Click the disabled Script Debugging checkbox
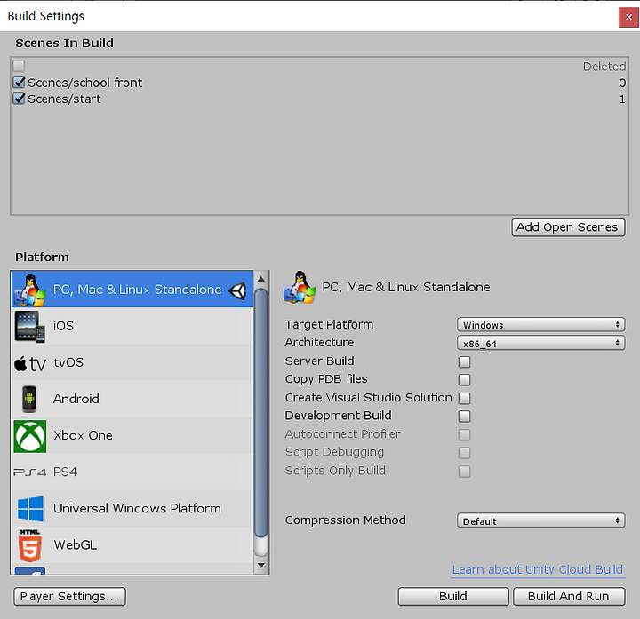 click(464, 453)
